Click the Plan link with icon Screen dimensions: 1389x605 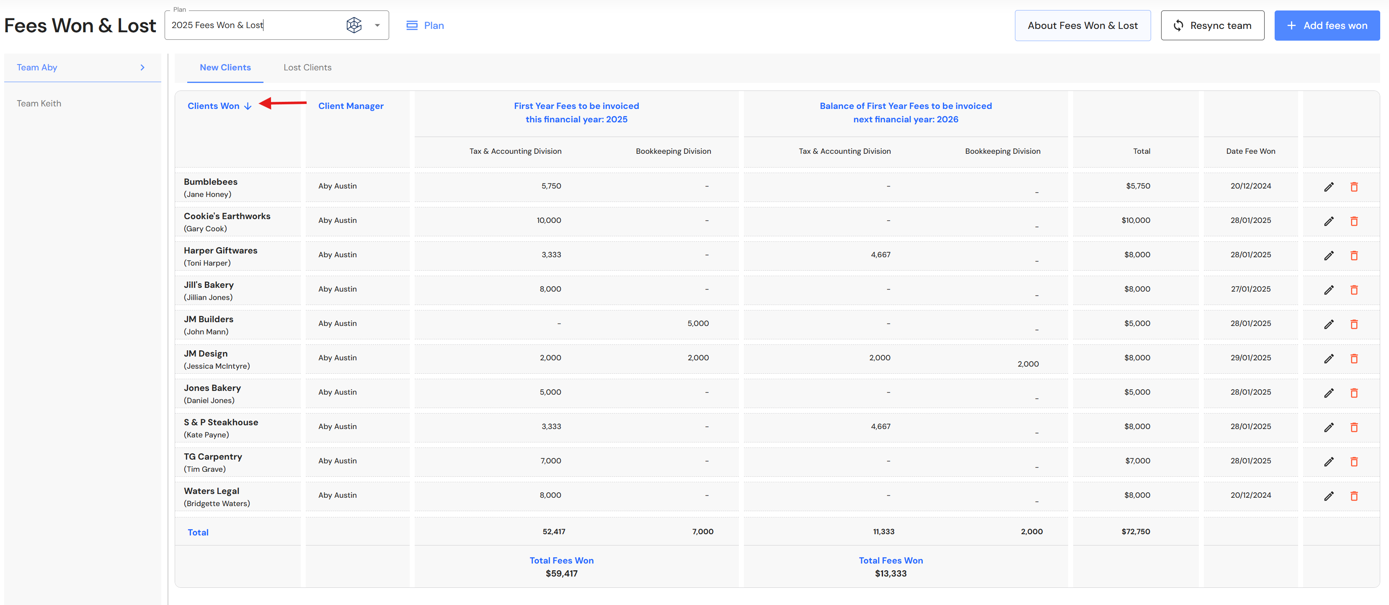425,25
